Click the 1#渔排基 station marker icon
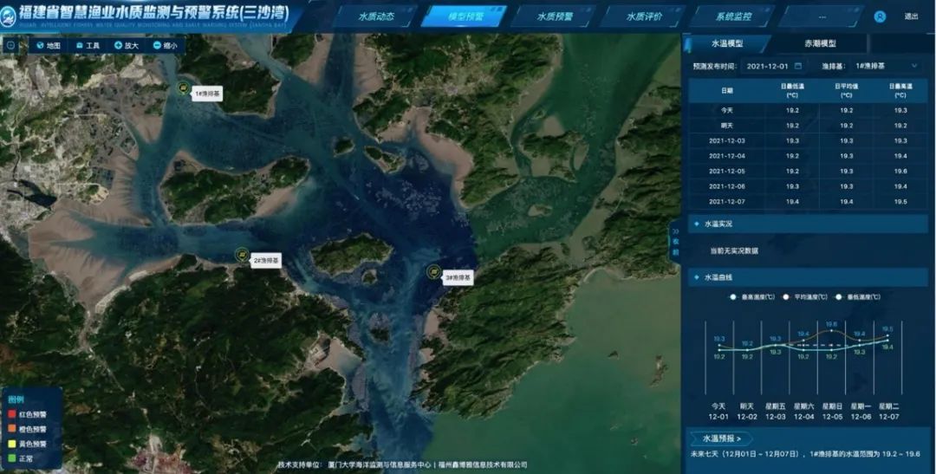The image size is (936, 474). (x=183, y=87)
